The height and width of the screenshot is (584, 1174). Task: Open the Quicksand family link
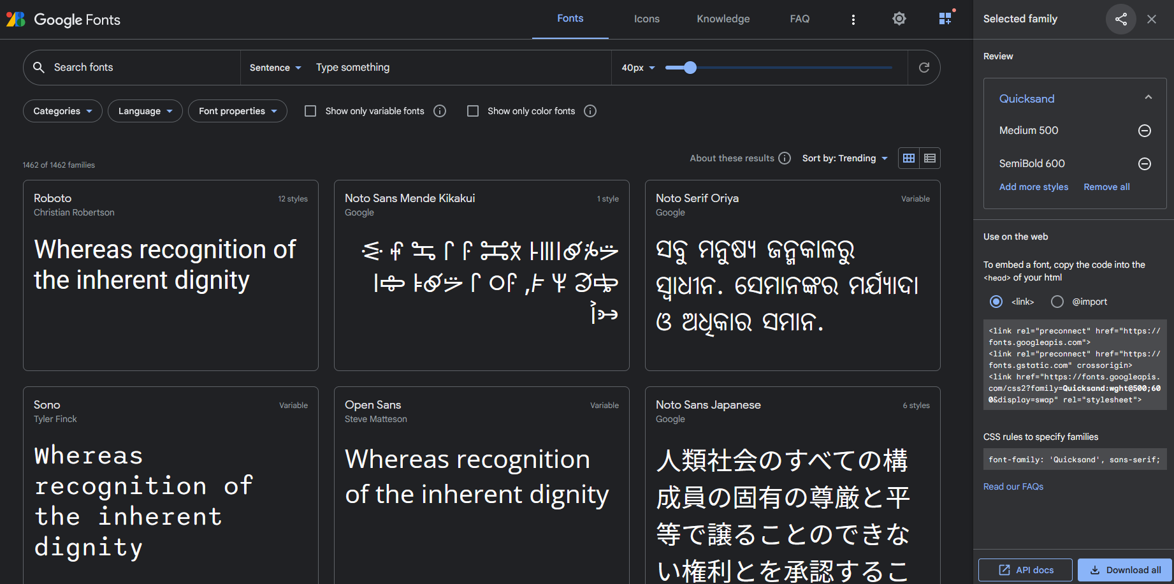tap(1027, 99)
